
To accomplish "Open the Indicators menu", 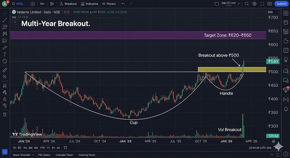I will tap(89, 4).
